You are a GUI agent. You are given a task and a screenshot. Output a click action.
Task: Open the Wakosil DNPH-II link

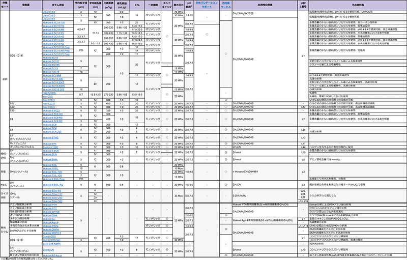[x=52, y=233]
